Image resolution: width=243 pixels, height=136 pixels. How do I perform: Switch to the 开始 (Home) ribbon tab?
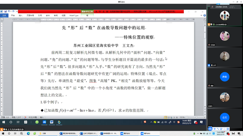click(x=13, y=15)
